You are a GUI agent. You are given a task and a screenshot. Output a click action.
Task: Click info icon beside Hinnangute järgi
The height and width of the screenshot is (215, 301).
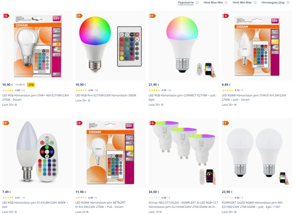point(288,2)
